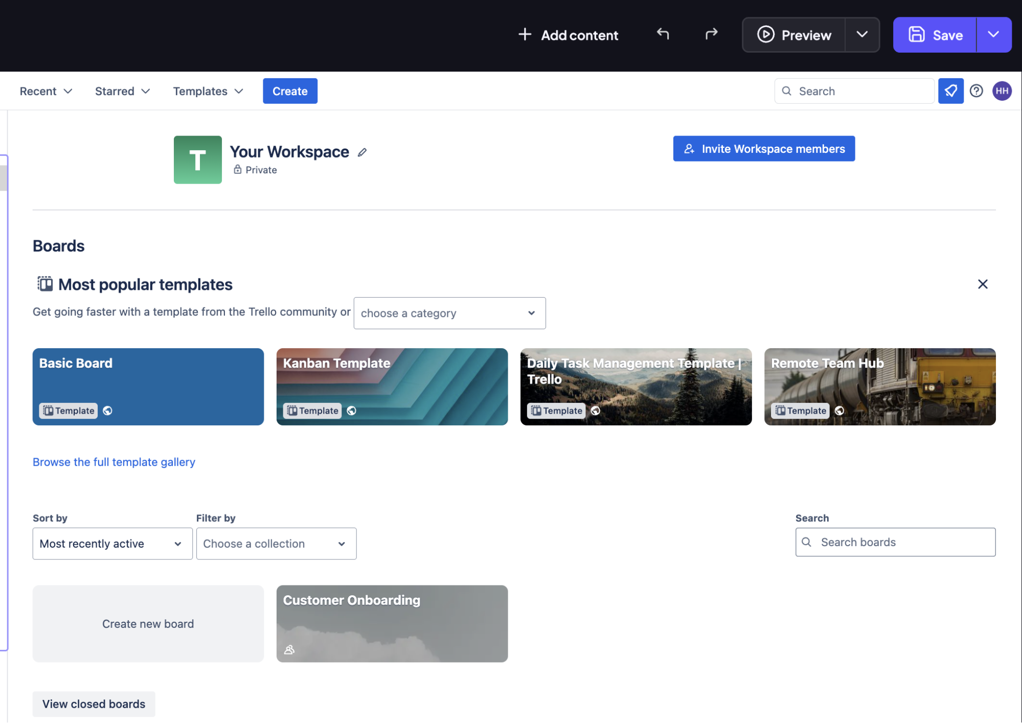Click the redo arrow icon
Viewport: 1022px width, 723px height.
(x=711, y=34)
